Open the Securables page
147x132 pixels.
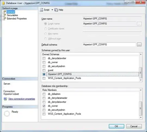[x=12, y=15]
